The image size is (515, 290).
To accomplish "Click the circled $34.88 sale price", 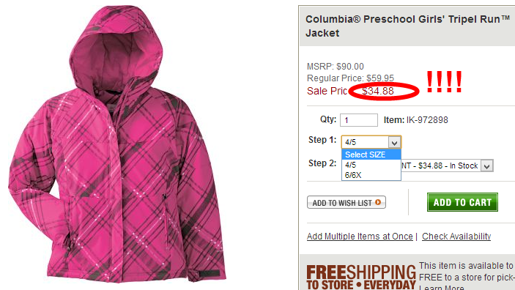I will click(378, 91).
